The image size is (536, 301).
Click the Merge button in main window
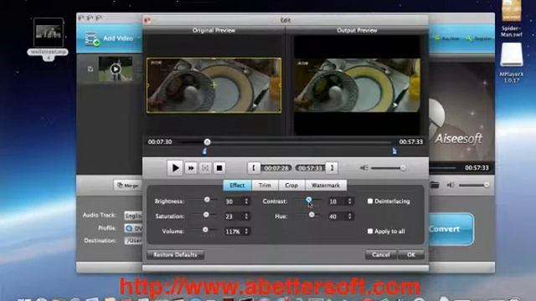pos(127,186)
